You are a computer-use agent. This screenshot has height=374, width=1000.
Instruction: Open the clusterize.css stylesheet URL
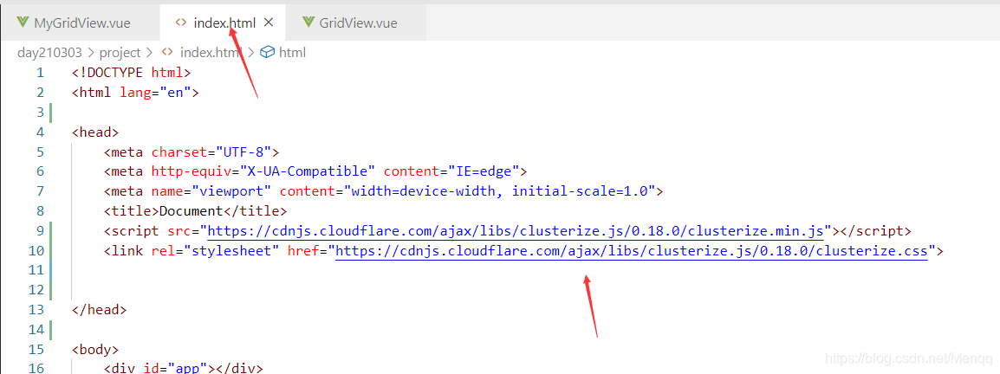click(632, 251)
